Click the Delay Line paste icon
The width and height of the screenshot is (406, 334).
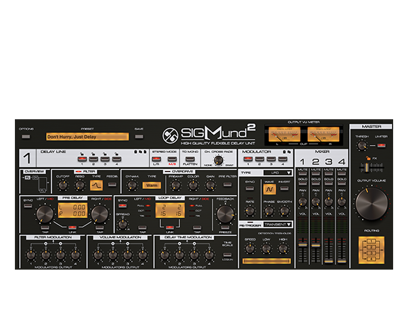pyautogui.click(x=145, y=152)
